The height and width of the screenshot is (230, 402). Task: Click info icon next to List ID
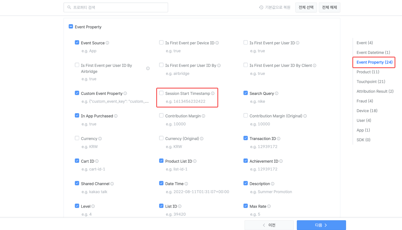[x=180, y=206]
